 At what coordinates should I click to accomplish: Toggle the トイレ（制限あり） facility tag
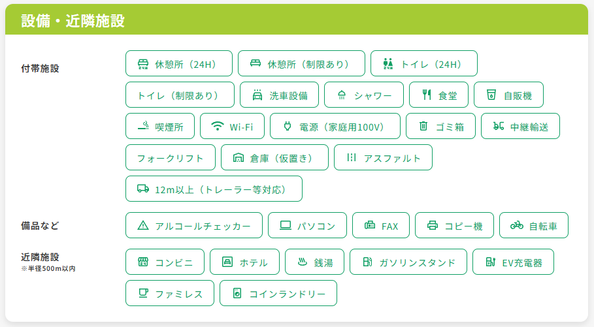pos(180,95)
